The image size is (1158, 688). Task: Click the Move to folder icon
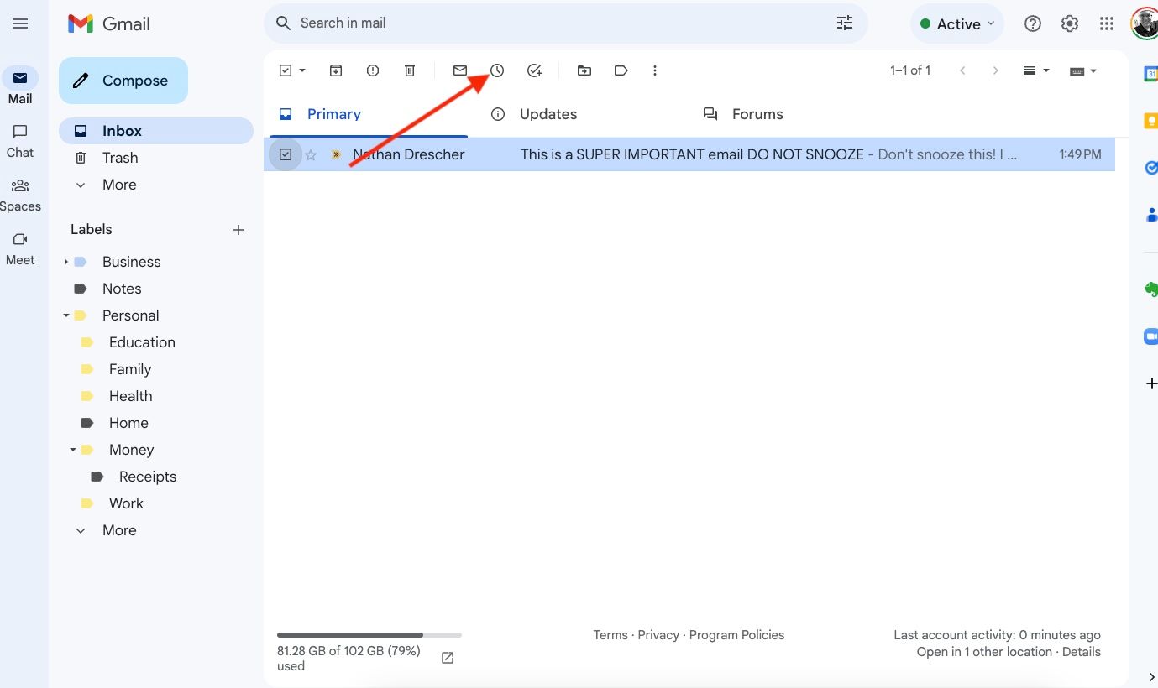click(x=584, y=70)
